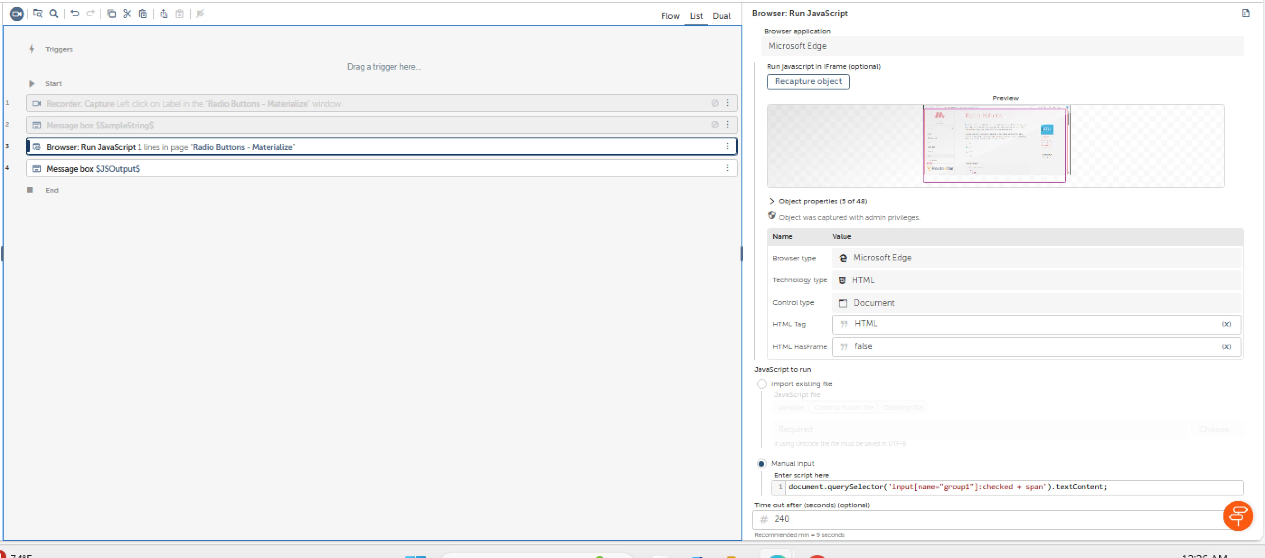Click the record (camera) toolbar button
Screen dimensions: 1265x558
(x=17, y=14)
